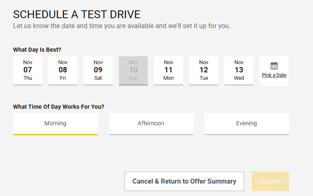Open the calendar icon to pick a date
Viewport: 313px width, 196px height.
click(x=274, y=66)
